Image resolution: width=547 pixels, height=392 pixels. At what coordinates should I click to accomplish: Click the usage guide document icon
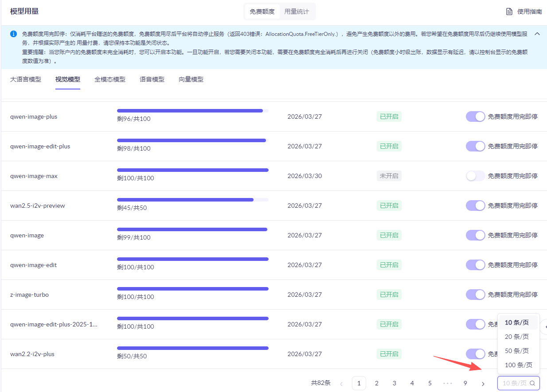click(x=509, y=12)
